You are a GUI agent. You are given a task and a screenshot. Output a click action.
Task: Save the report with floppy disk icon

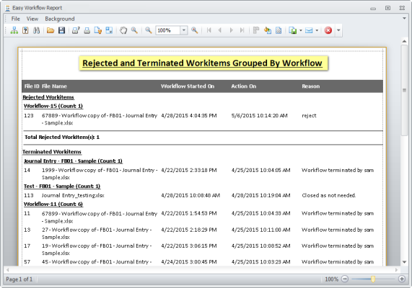(x=61, y=30)
